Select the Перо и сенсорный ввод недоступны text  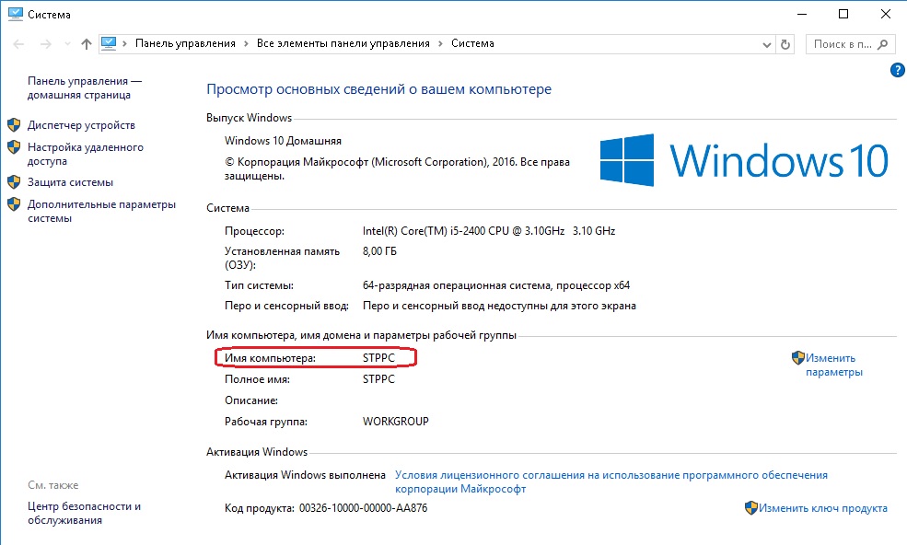click(x=499, y=306)
